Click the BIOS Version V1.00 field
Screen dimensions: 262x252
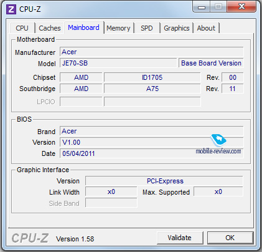(x=152, y=142)
